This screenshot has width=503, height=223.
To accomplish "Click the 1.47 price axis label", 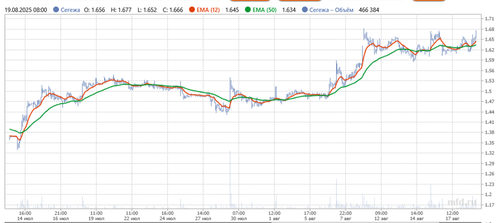I will coord(489,102).
